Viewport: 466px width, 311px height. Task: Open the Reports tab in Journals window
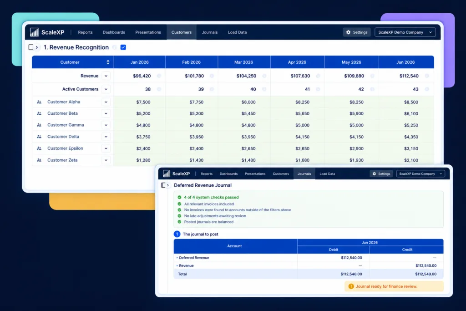207,173
